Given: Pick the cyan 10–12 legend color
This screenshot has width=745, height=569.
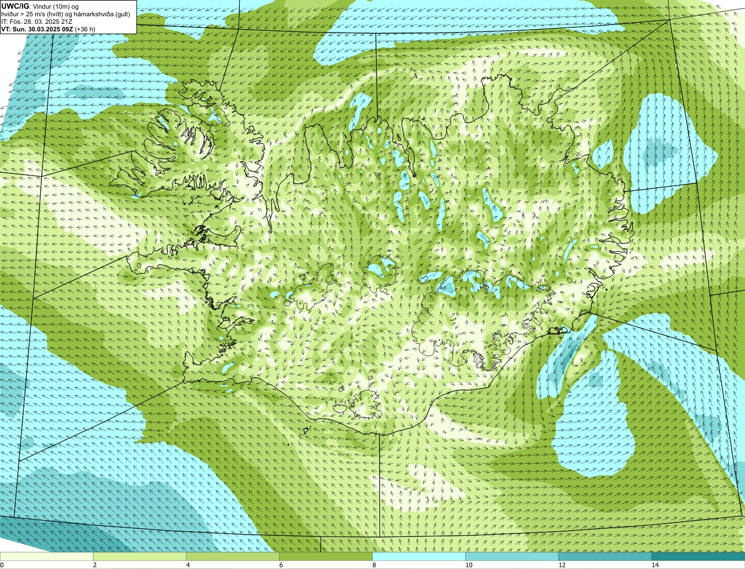Looking at the screenshot, I should click(512, 556).
